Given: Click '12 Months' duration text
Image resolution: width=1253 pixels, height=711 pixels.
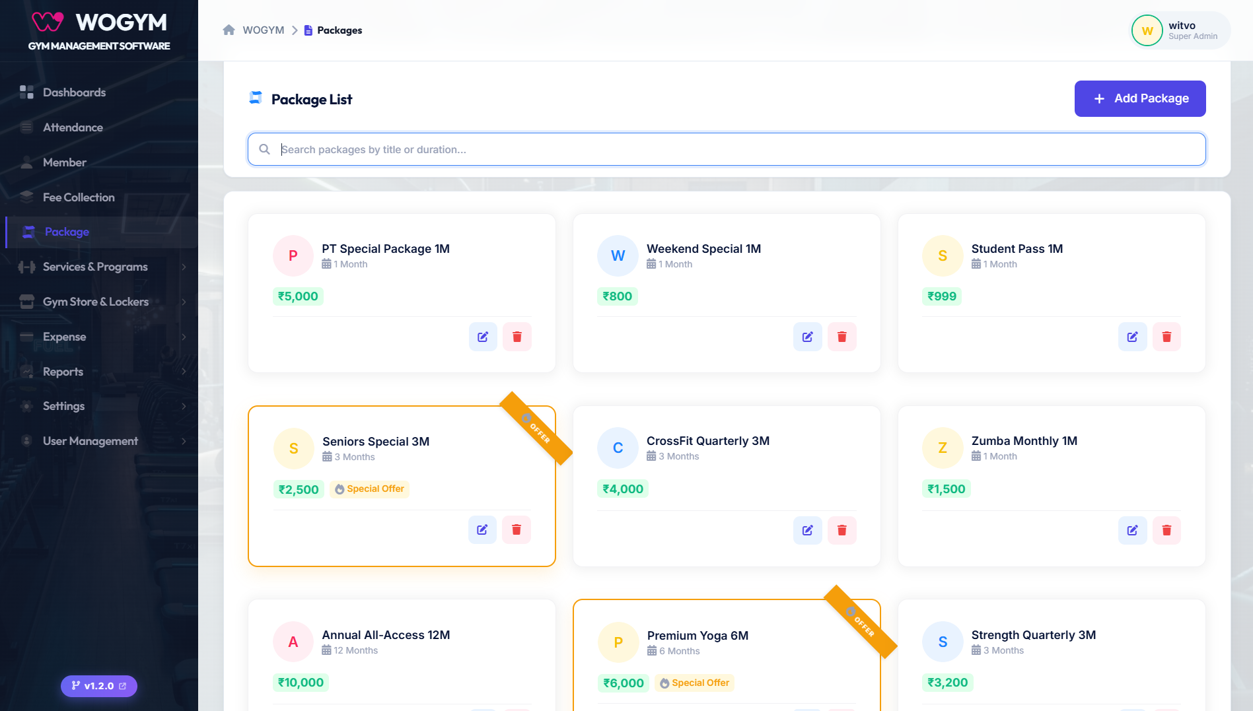Looking at the screenshot, I should 355,650.
